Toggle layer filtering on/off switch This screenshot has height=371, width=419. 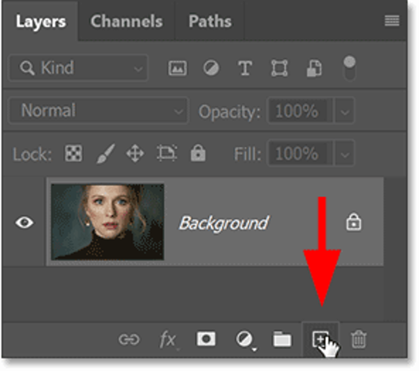click(x=349, y=68)
